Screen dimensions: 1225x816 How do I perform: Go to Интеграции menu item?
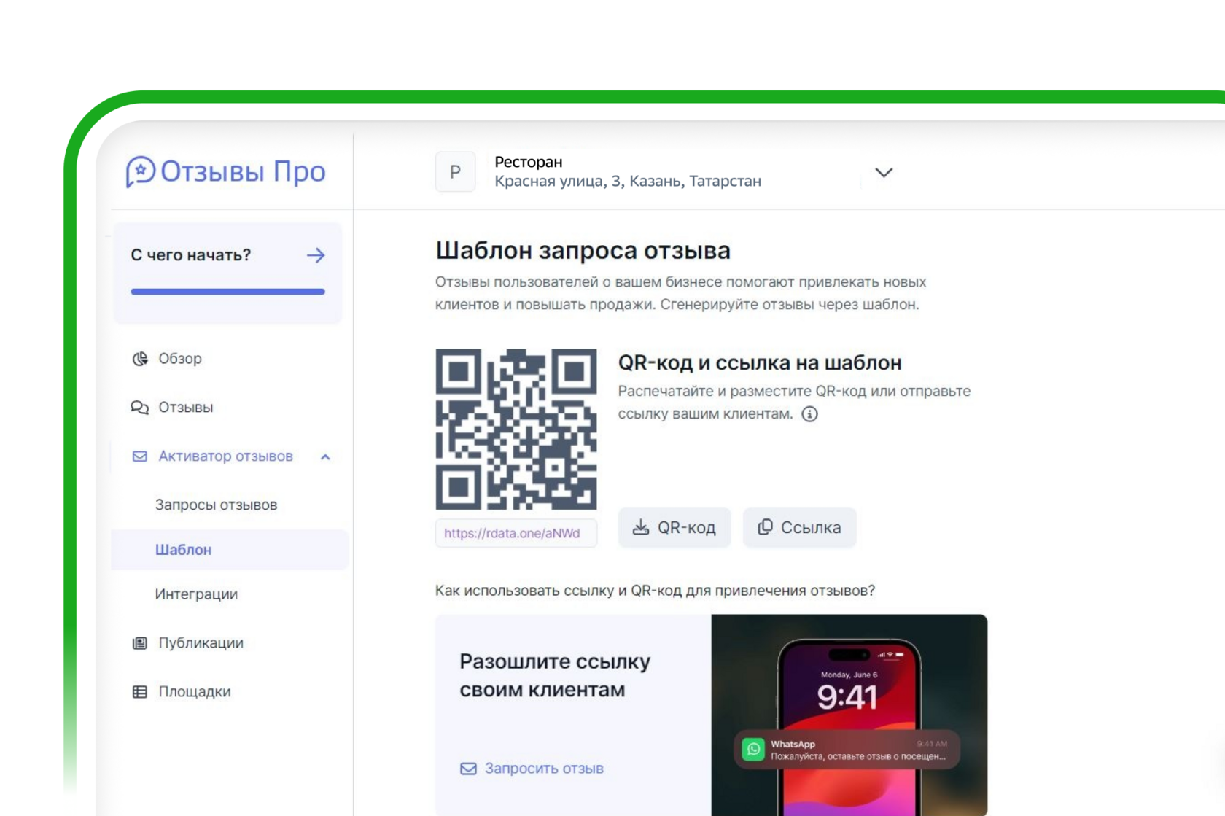pos(196,594)
